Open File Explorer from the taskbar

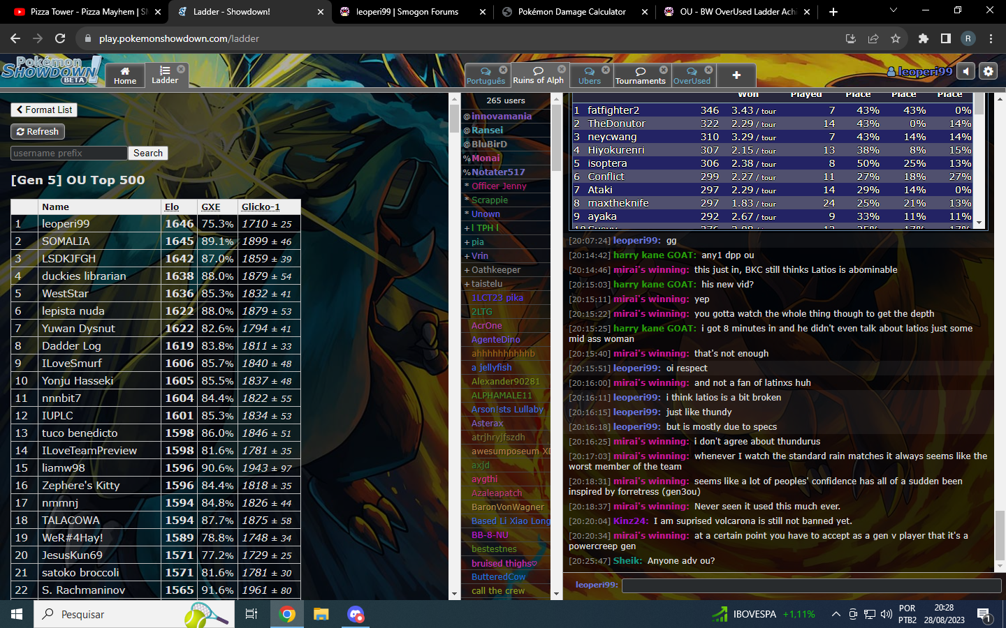321,614
